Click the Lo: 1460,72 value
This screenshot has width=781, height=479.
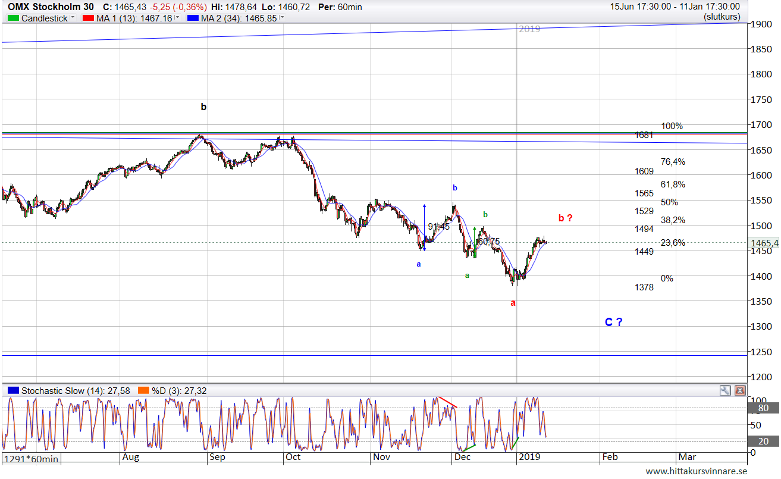pos(287,7)
